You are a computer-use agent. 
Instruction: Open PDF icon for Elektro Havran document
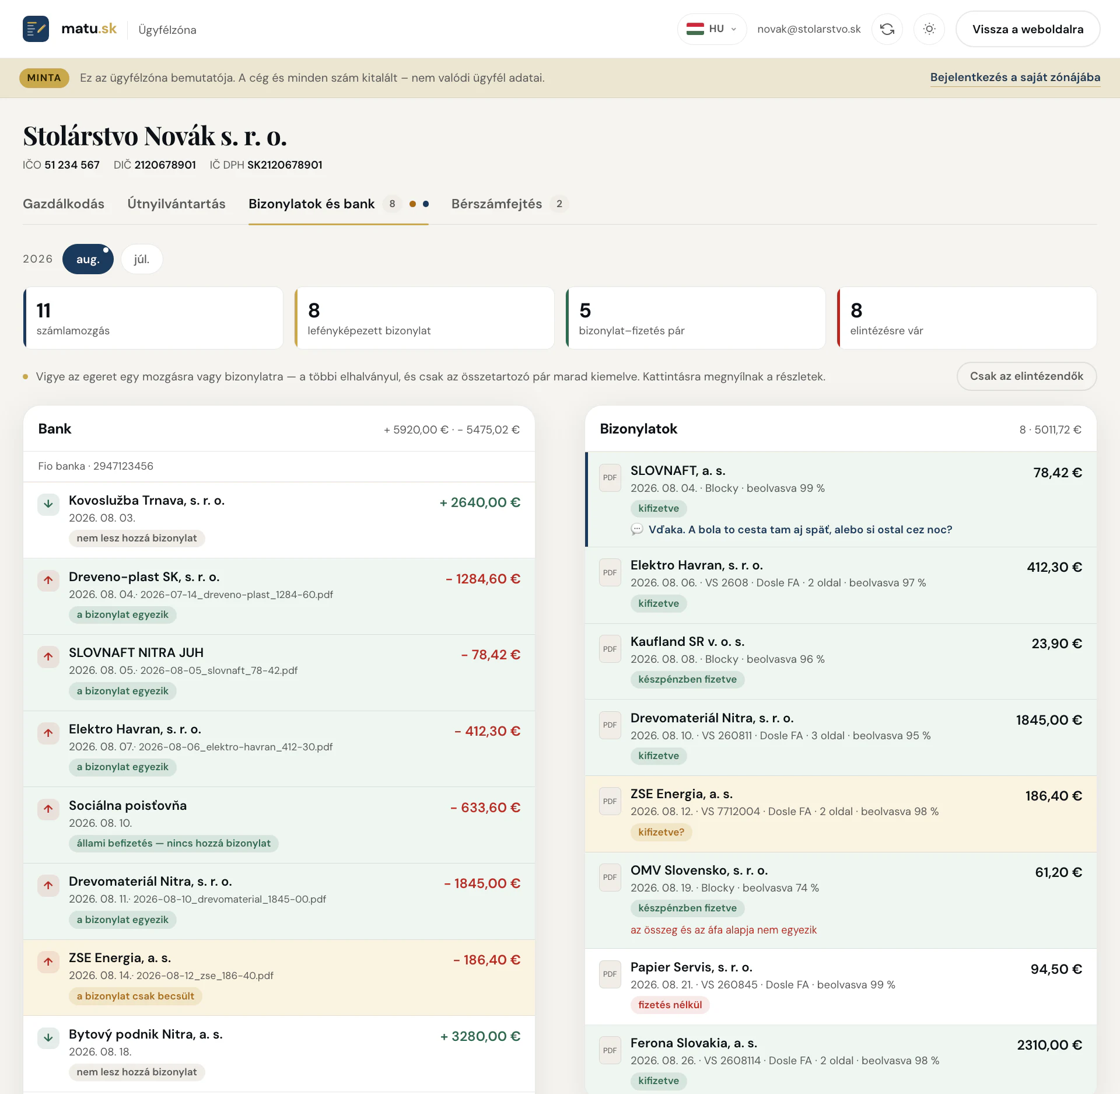tap(610, 572)
